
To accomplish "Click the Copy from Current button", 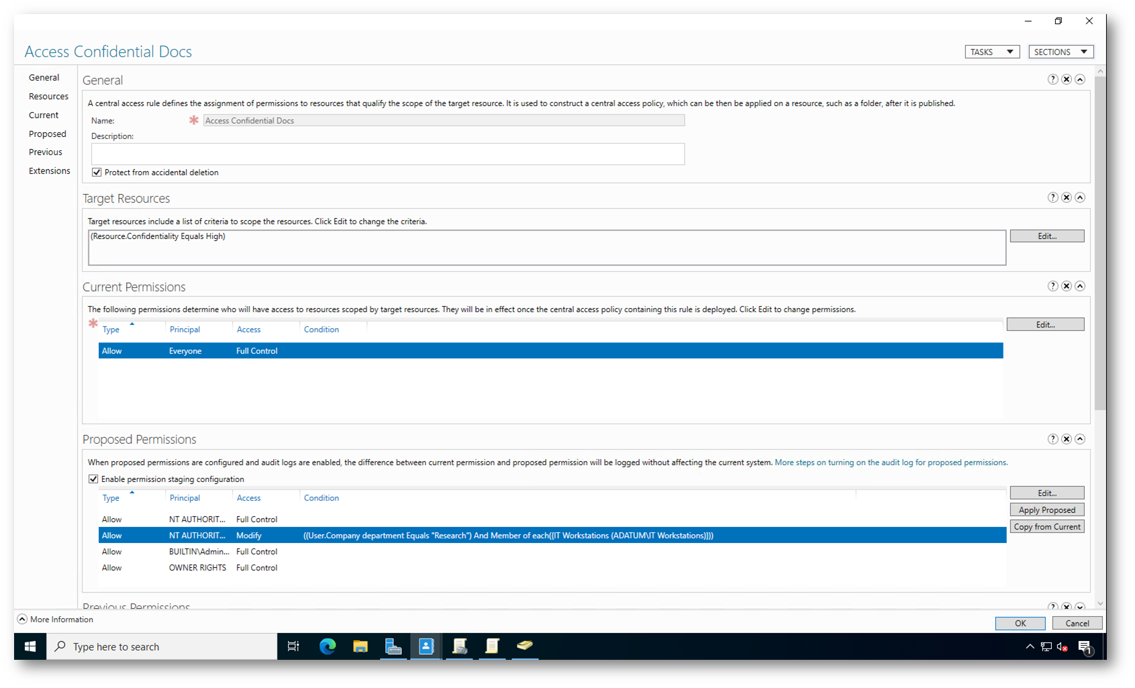I will coord(1047,527).
